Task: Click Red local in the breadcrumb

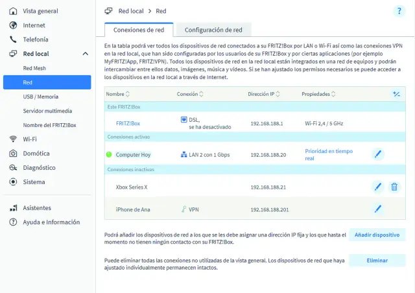Action: (132, 11)
